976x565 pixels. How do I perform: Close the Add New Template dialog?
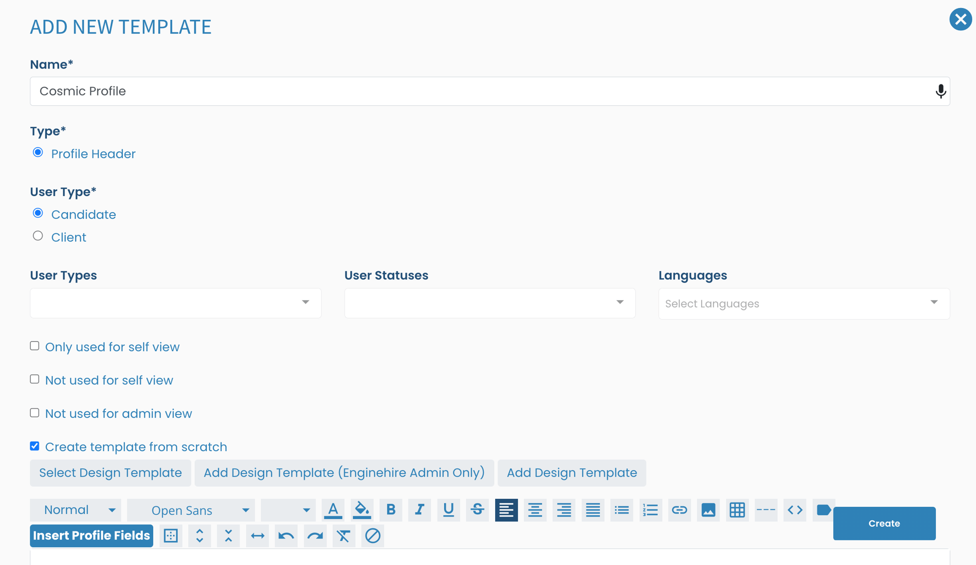960,19
